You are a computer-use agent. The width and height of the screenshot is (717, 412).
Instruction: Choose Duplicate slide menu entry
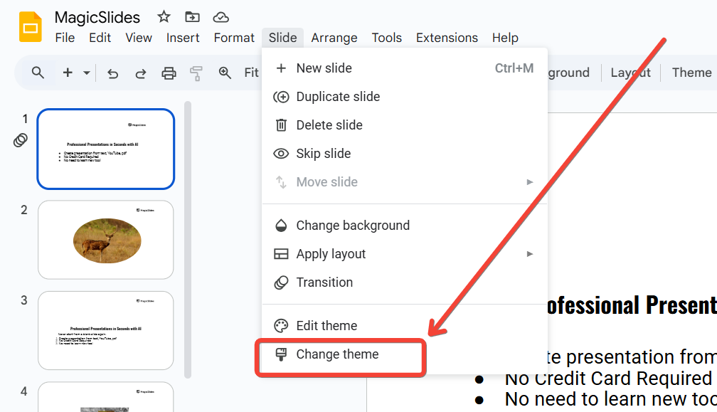[x=405, y=97]
